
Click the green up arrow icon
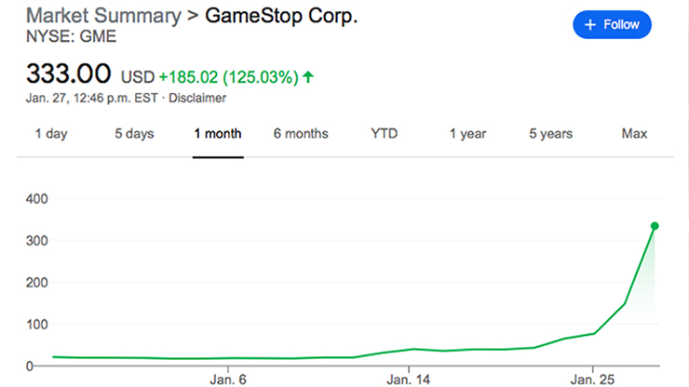tap(308, 76)
